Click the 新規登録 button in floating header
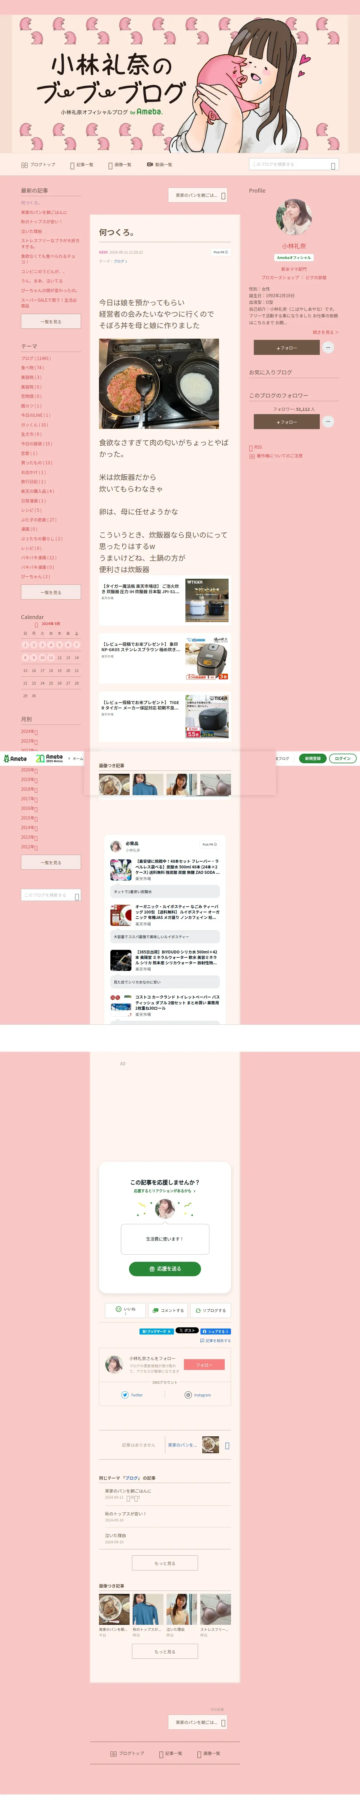Image resolution: width=360 pixels, height=1803 pixels. click(x=313, y=758)
